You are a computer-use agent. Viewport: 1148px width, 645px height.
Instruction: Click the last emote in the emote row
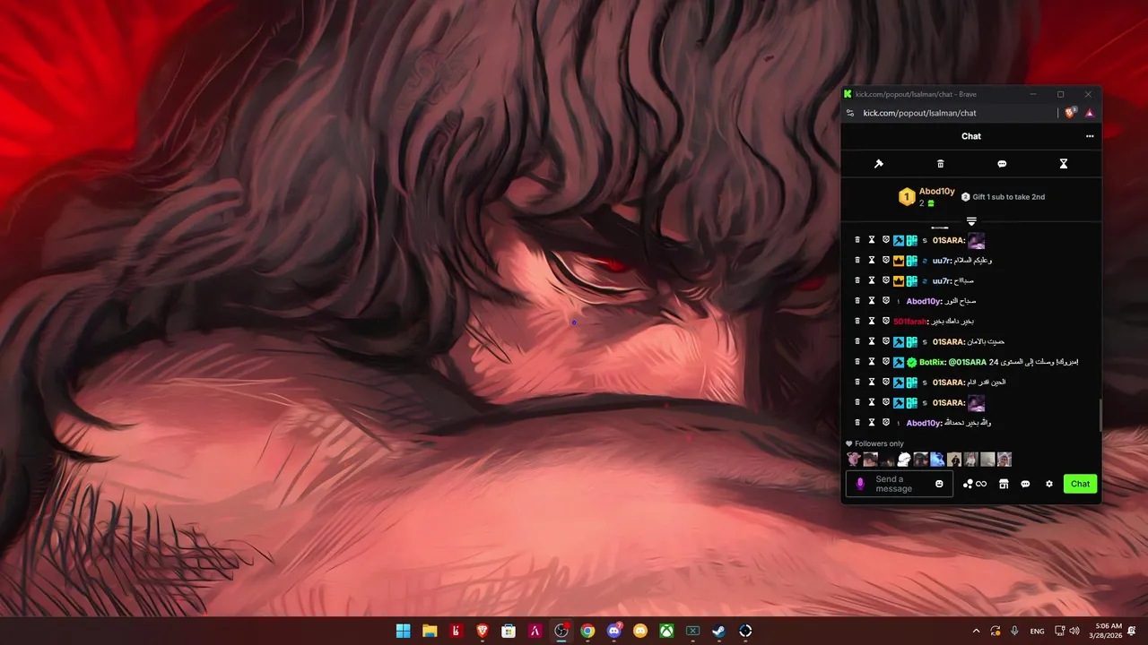point(1004,459)
